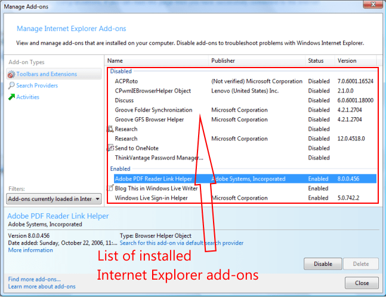The height and width of the screenshot is (297, 386).
Task: Open Find more add-ons link
Action: tap(34, 279)
